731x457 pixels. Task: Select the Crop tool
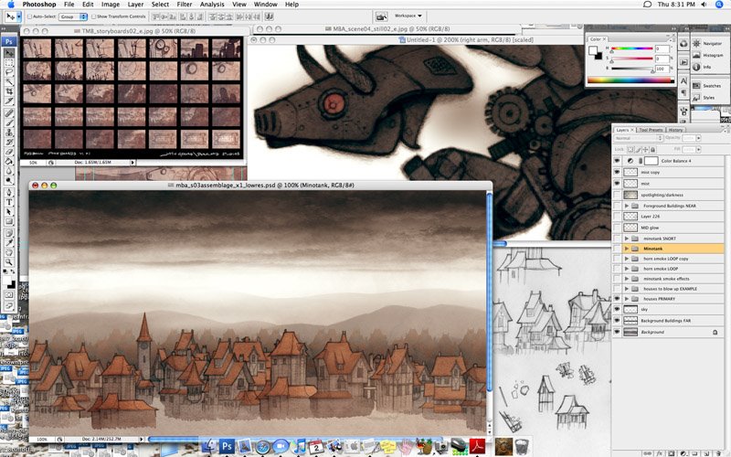(x=9, y=92)
